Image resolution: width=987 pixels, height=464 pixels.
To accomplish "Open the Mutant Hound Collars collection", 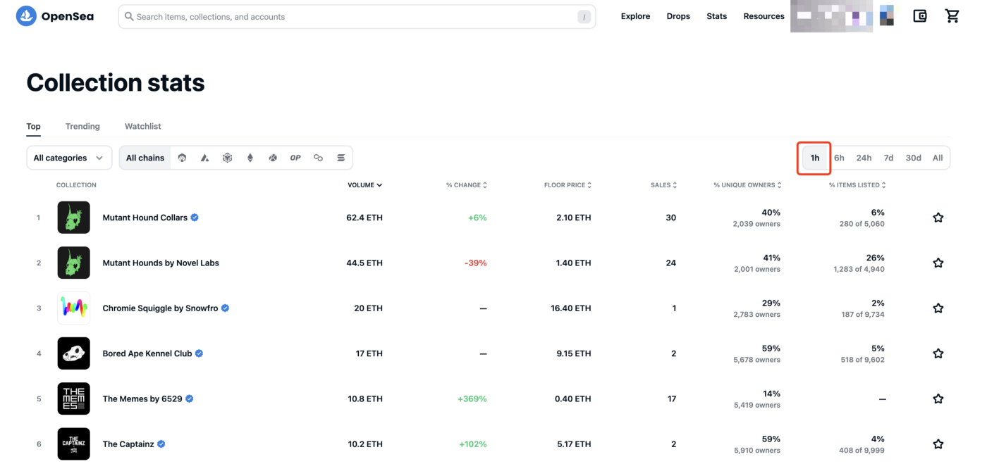I will 145,218.
